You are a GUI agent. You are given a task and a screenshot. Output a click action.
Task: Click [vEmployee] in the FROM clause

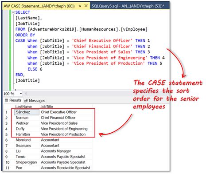tap(134, 29)
